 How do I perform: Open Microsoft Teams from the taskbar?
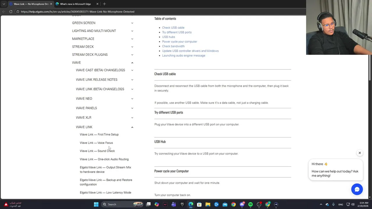(174, 204)
